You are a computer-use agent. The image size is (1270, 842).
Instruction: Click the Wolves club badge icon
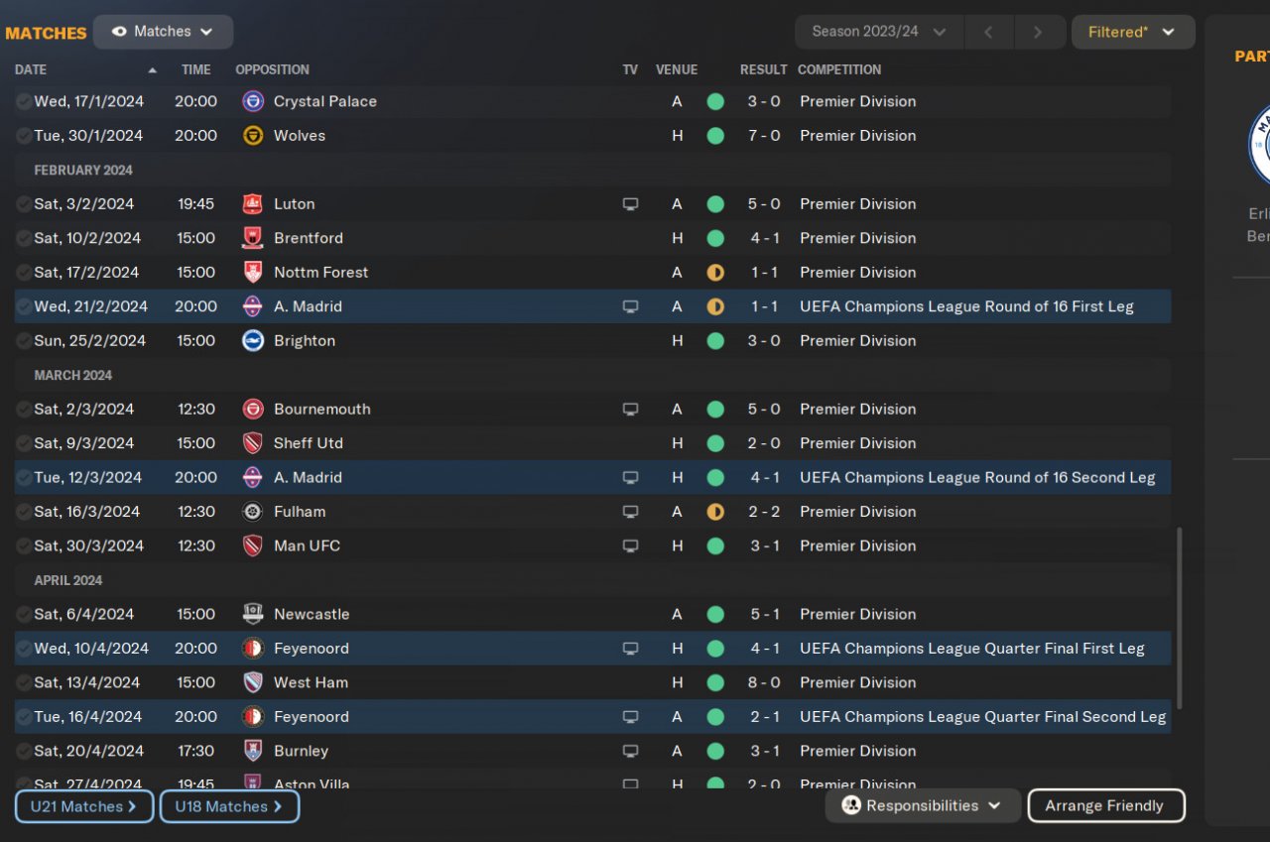[x=253, y=136]
